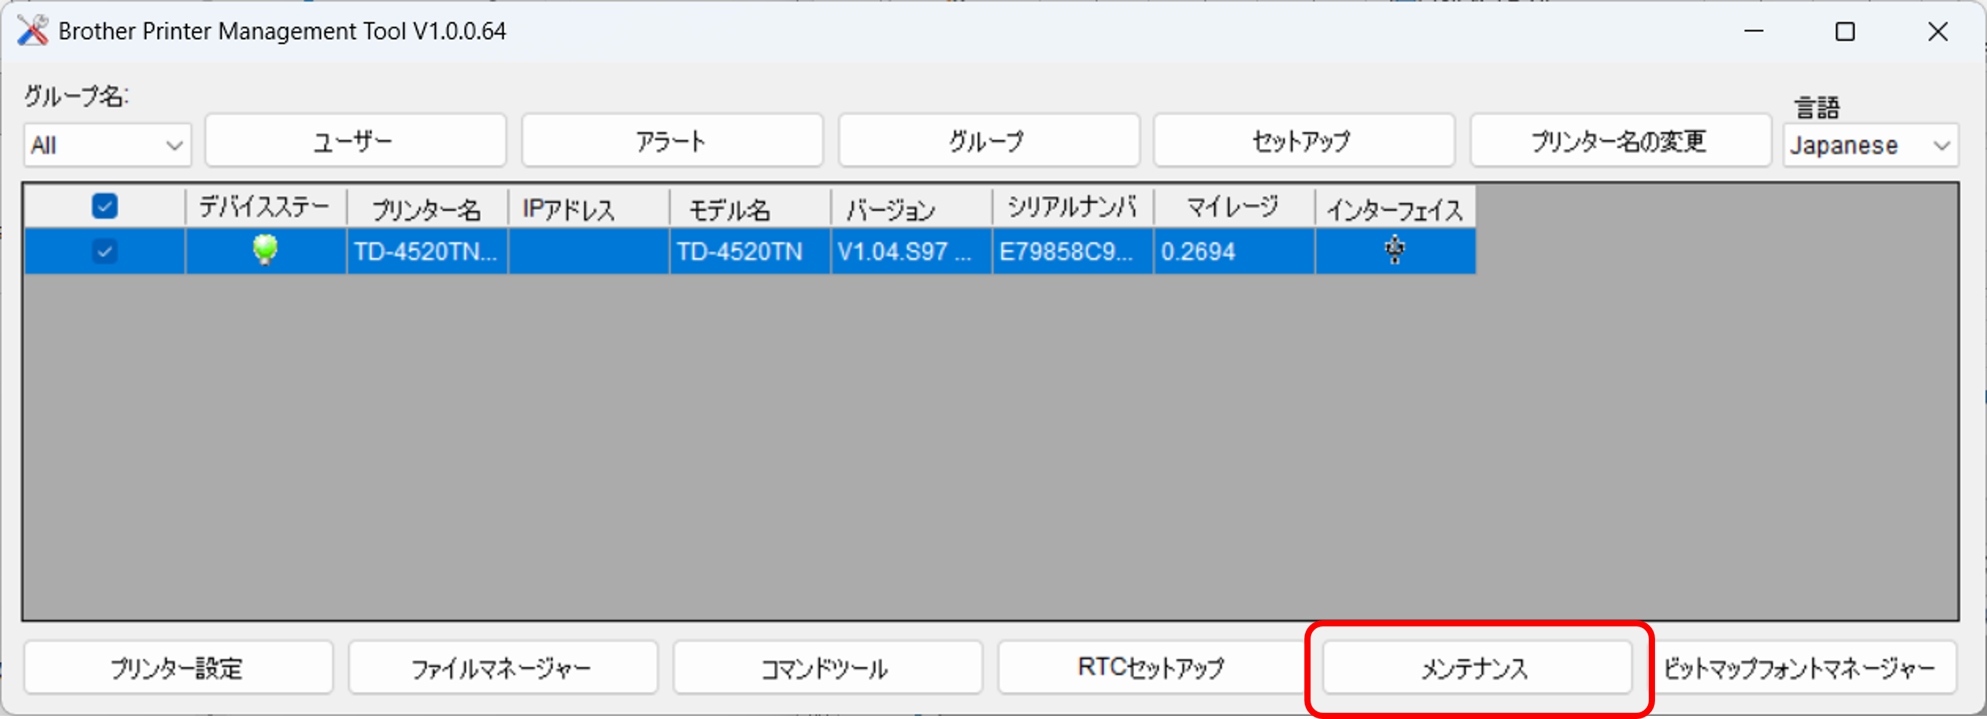Open プリンター設定 printer settings
This screenshot has width=1987, height=719.
(178, 667)
